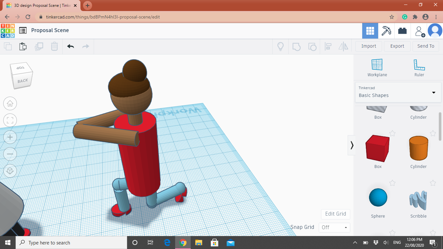The height and width of the screenshot is (249, 443).
Task: Open the notification center icon
Action: click(x=433, y=243)
